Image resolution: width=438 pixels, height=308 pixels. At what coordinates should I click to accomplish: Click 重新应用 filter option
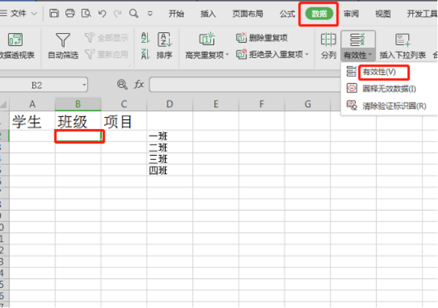pos(107,54)
